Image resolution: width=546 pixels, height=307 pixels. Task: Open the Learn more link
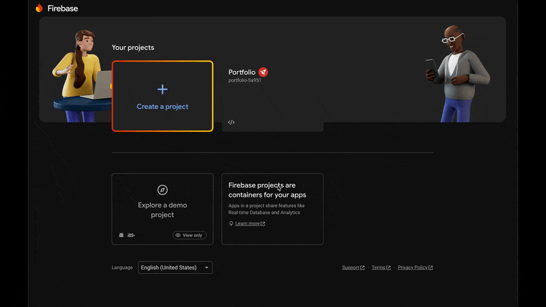coord(247,223)
